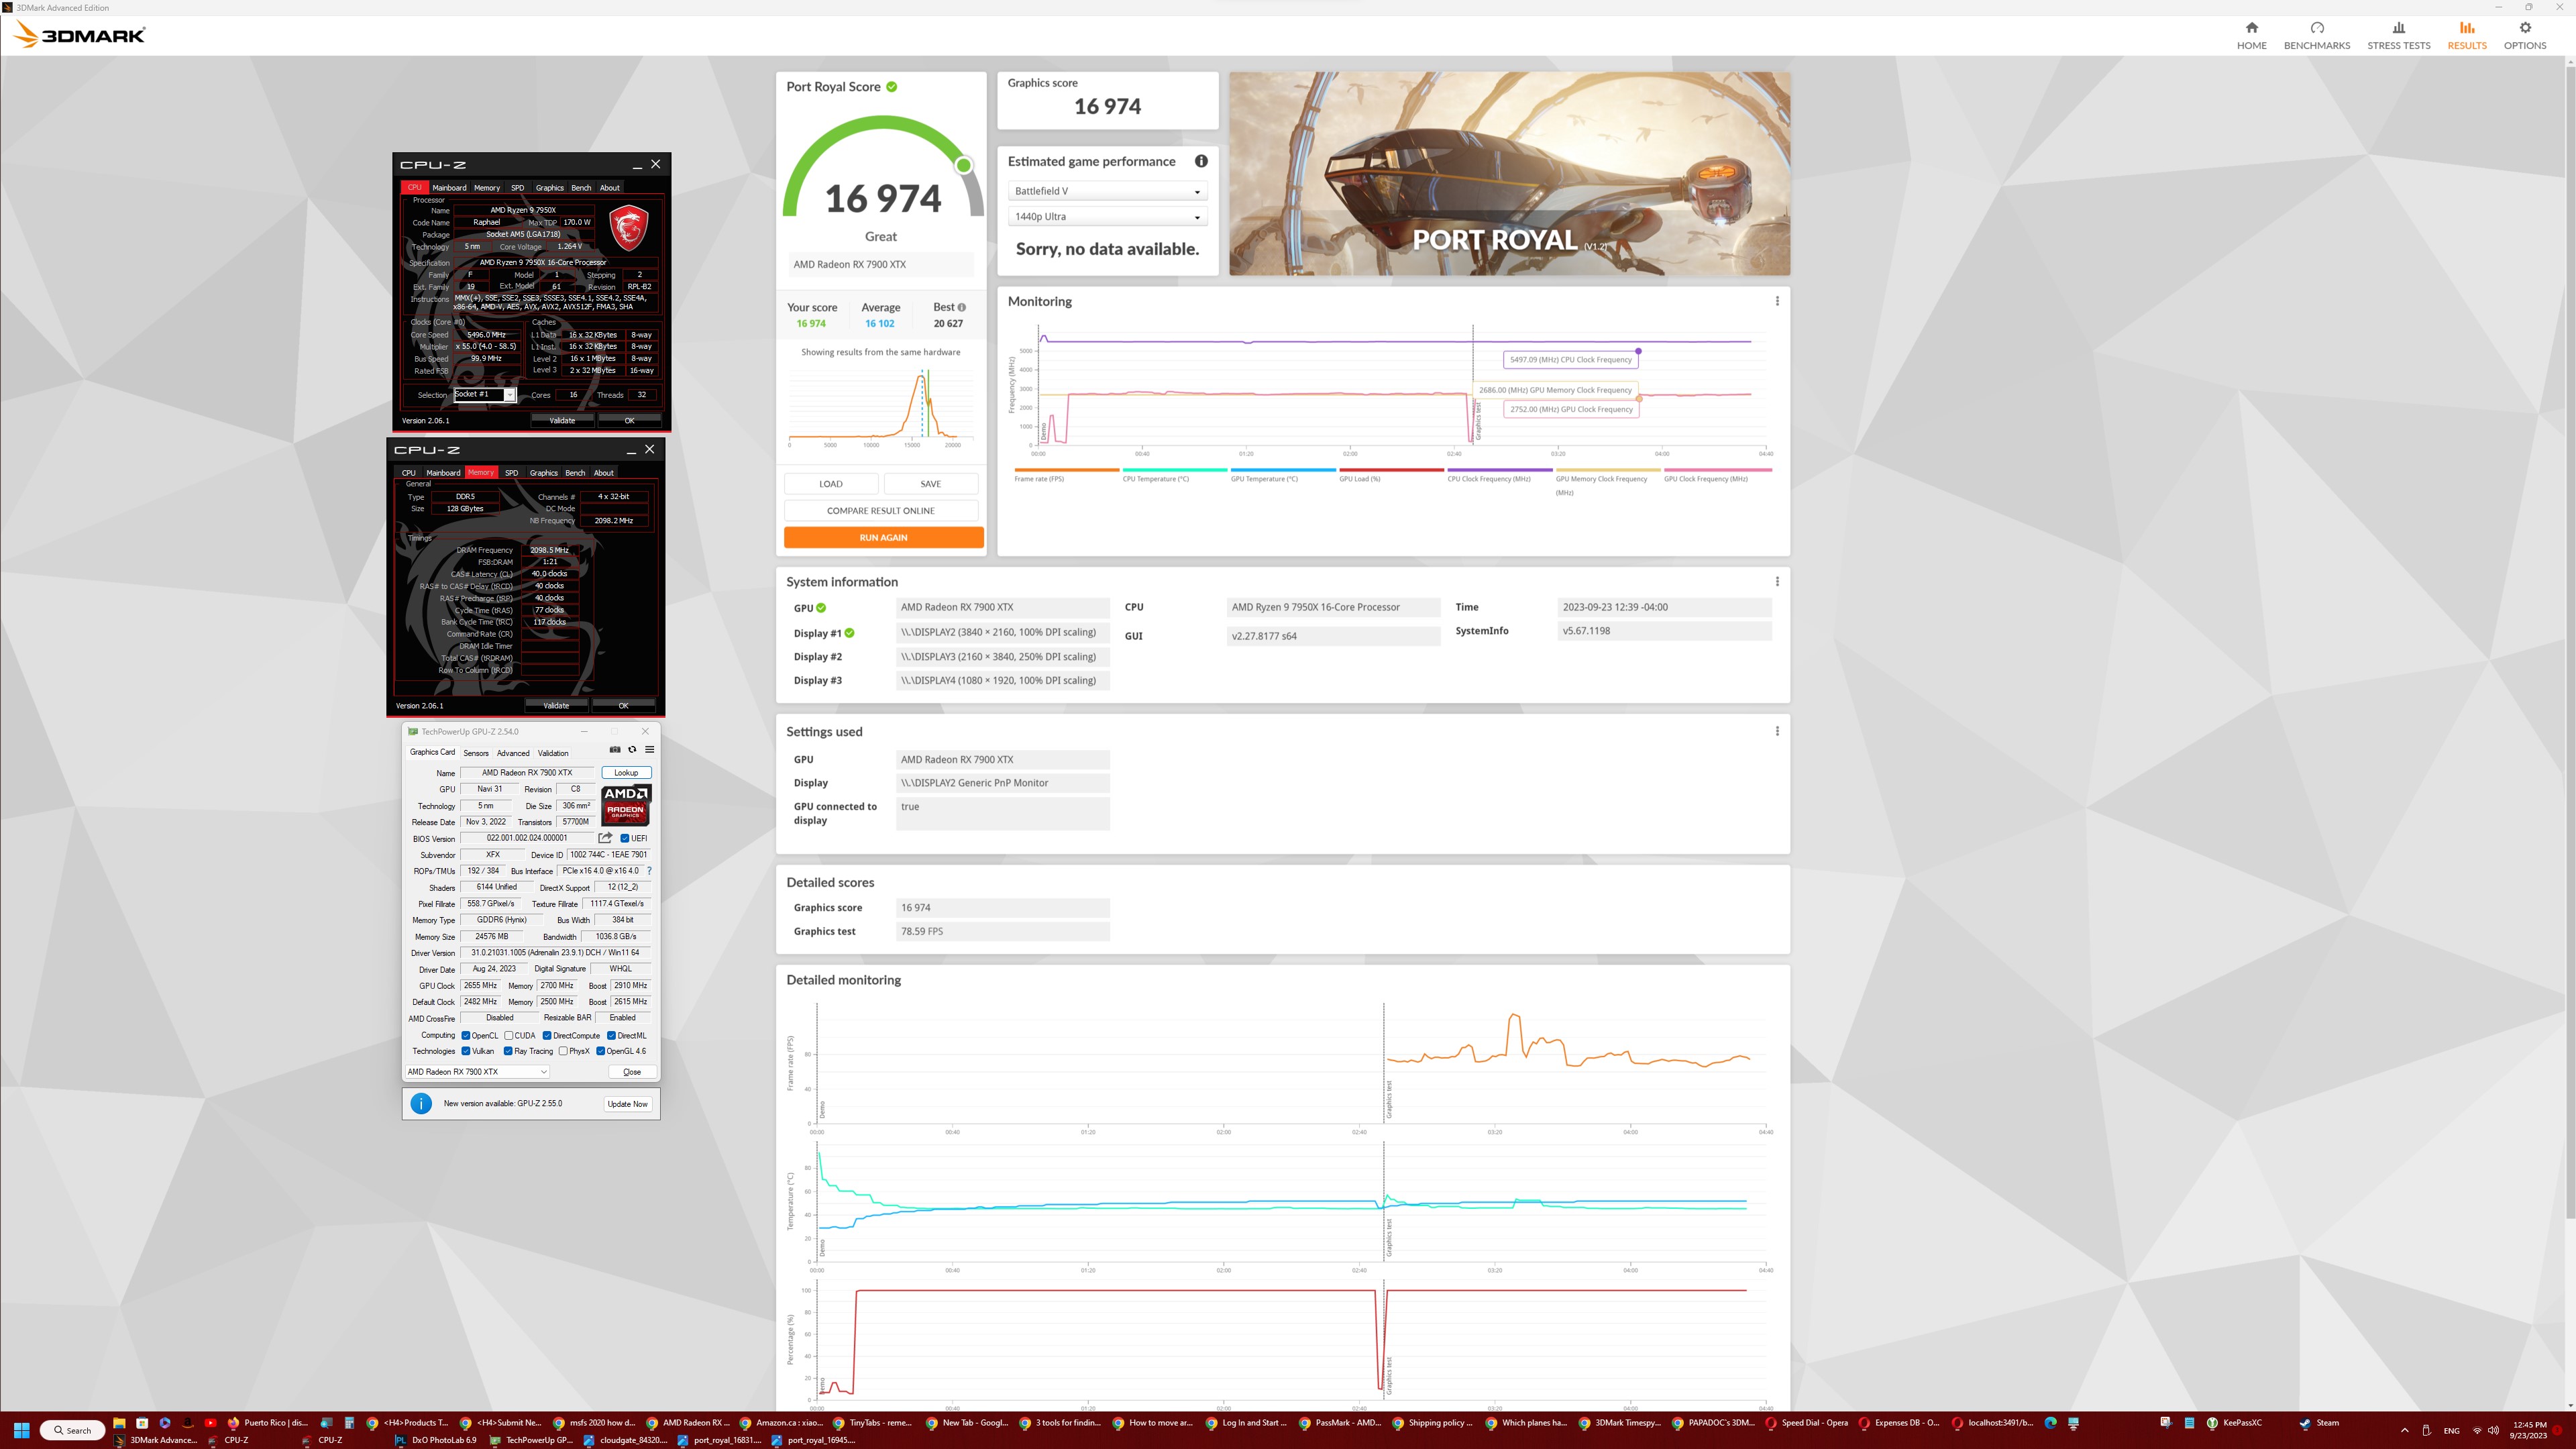Viewport: 2576px width, 1449px height.
Task: Toggle the OpenGL 4.6 checkbox
Action: pyautogui.click(x=600, y=1051)
